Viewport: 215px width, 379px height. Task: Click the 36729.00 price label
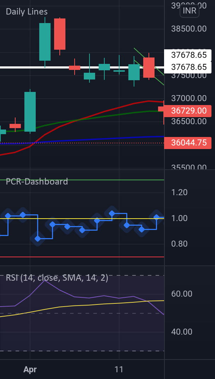[188, 111]
